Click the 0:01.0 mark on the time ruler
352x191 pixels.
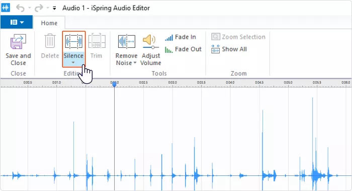(x=56, y=83)
